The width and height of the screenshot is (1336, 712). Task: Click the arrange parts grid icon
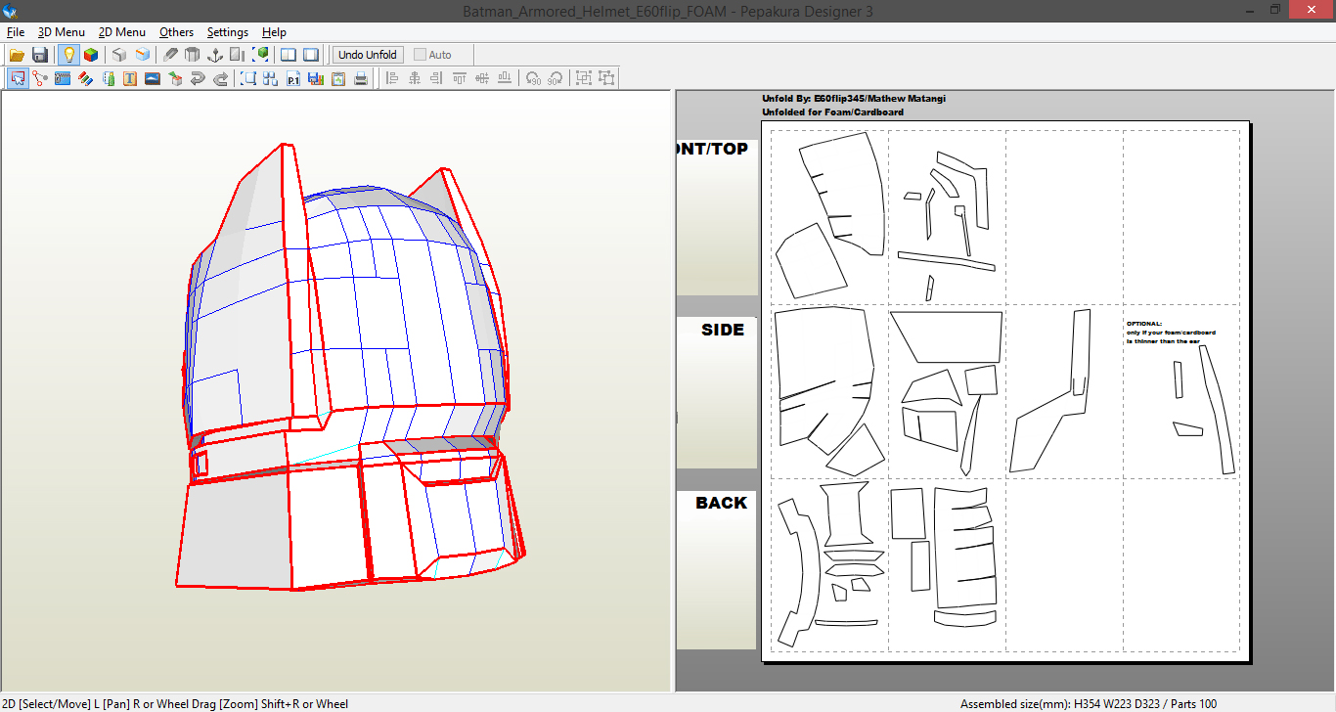pyautogui.click(x=271, y=78)
